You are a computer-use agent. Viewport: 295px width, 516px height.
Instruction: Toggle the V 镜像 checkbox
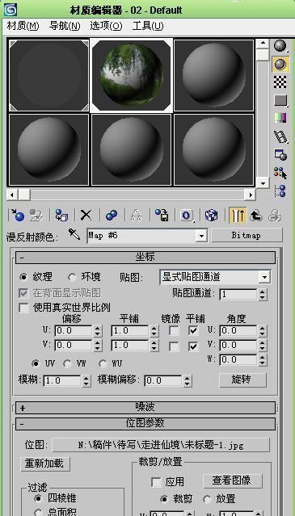coord(174,346)
